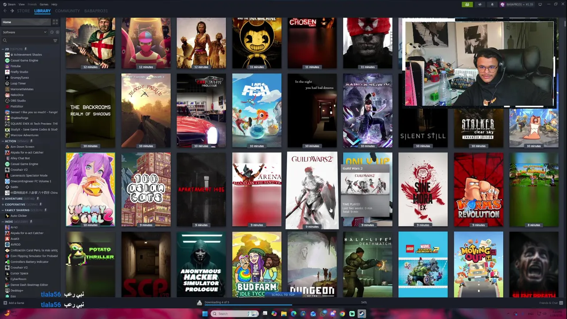Image resolution: width=567 pixels, height=319 pixels.
Task: Open Sine Mora EX game cover
Action: (x=423, y=190)
